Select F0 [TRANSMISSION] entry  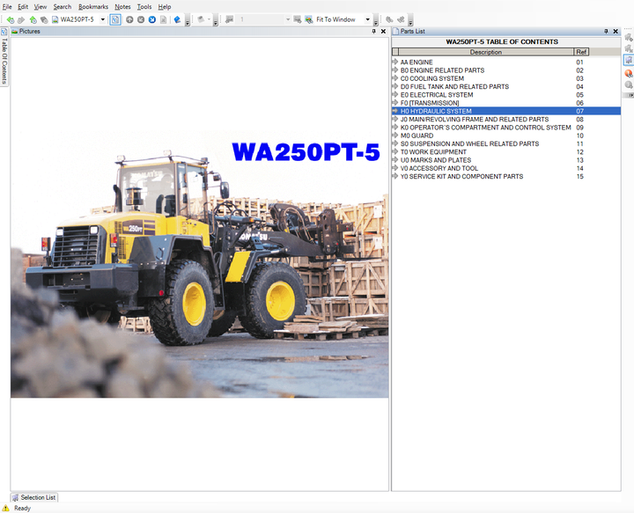(430, 103)
